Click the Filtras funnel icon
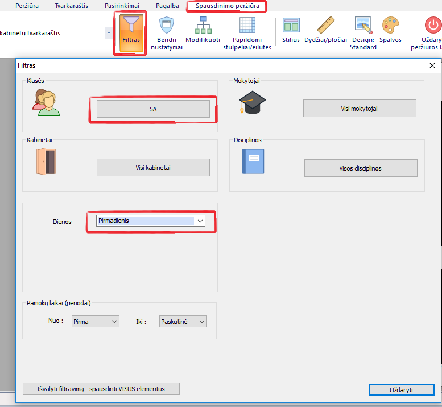 point(131,27)
